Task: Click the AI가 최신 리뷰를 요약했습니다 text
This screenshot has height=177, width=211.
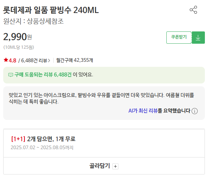Action: click(159, 111)
